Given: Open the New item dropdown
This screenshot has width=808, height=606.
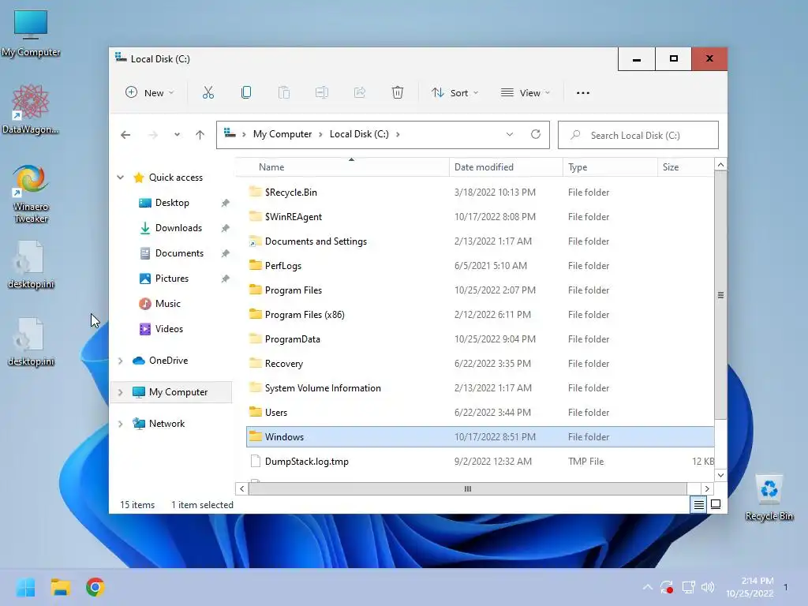Looking at the screenshot, I should (x=150, y=93).
